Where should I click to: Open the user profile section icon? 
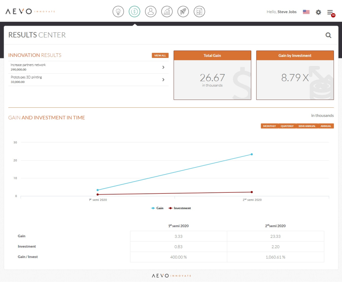[x=150, y=11]
